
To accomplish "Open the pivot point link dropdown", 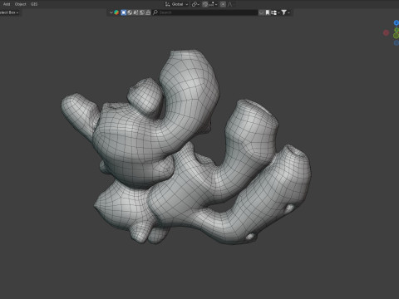I will (195, 4).
